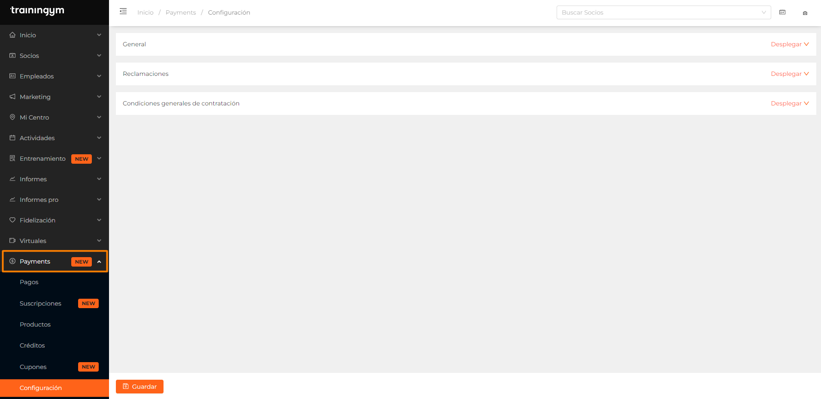Open Productos submenu item
Image resolution: width=821 pixels, height=399 pixels.
coord(55,324)
